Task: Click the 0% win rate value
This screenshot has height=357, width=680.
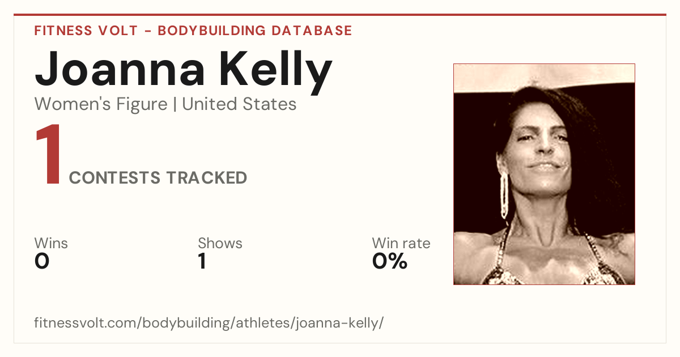Action: pyautogui.click(x=390, y=262)
